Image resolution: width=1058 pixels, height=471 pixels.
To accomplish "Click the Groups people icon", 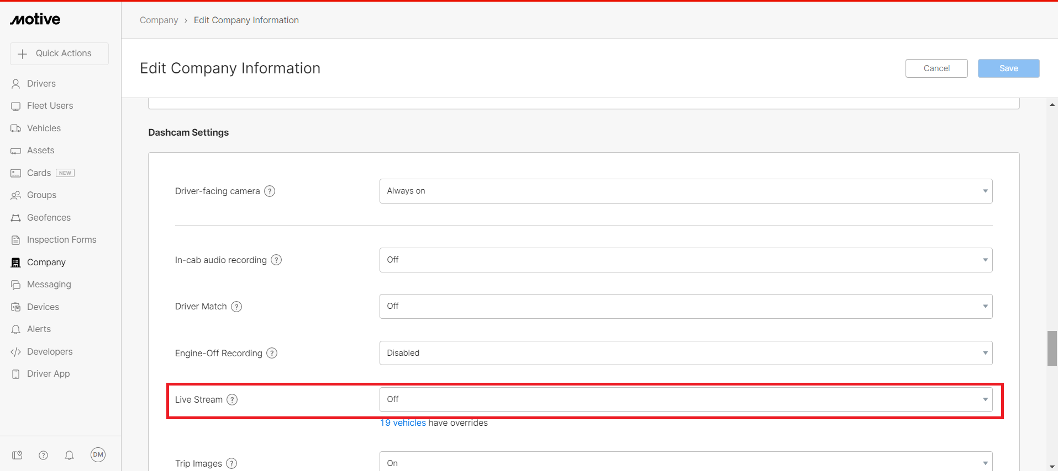I will point(16,195).
